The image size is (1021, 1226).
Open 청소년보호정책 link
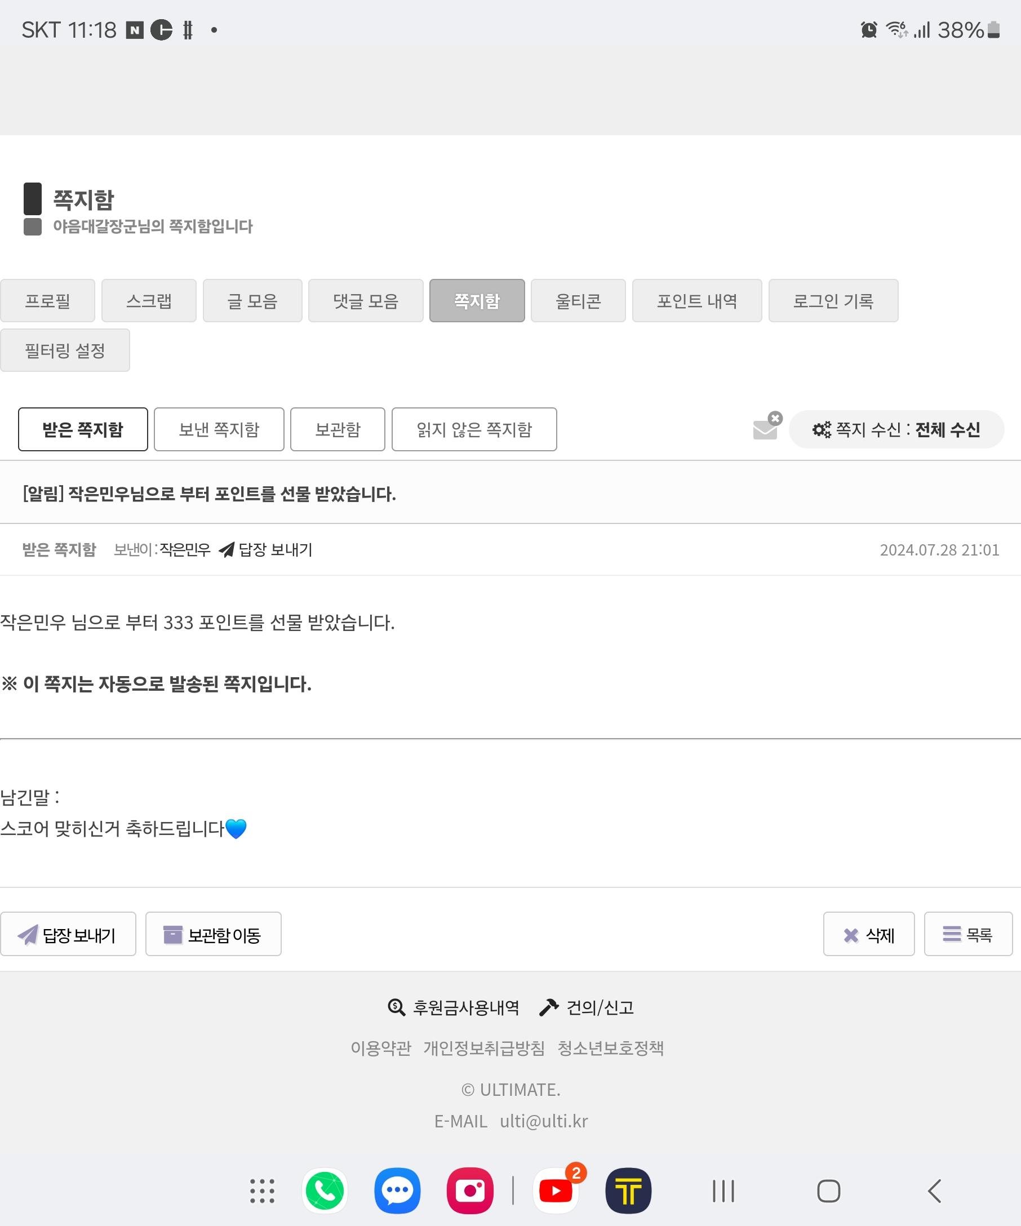pos(611,1048)
